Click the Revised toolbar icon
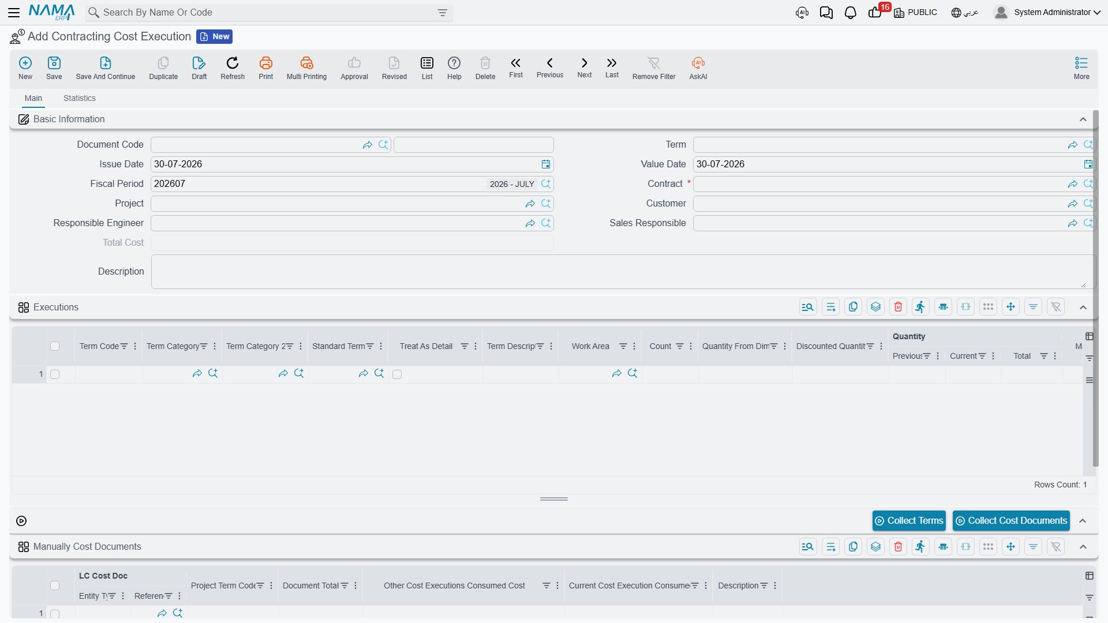 click(394, 68)
